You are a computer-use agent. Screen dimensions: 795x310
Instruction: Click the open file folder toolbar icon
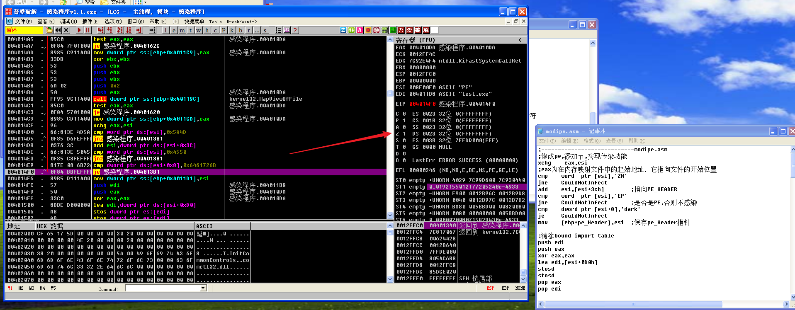pyautogui.click(x=49, y=30)
